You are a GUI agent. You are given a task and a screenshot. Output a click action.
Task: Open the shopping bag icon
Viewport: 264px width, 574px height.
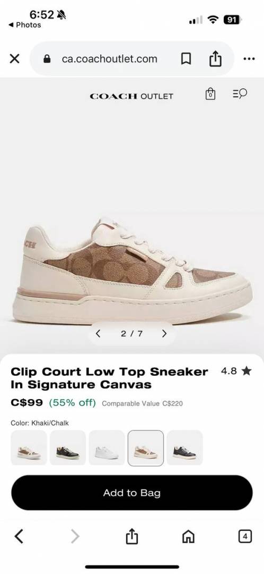(210, 94)
